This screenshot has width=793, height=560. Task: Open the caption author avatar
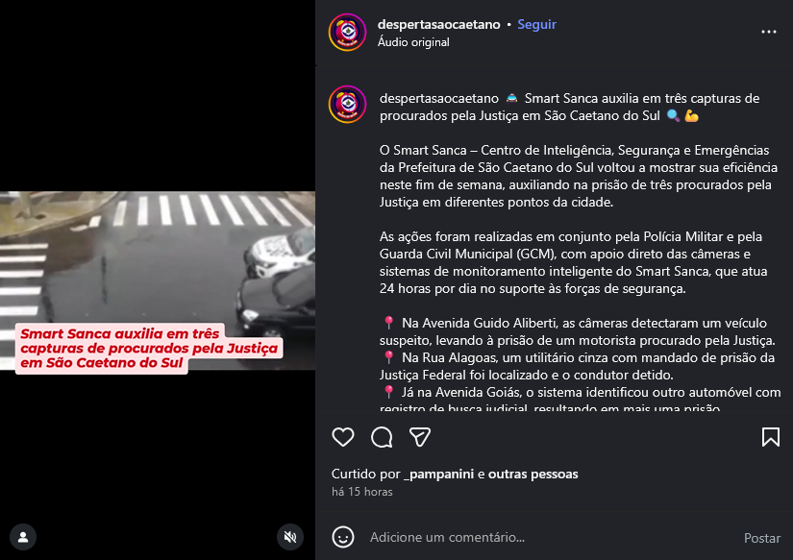tap(347, 104)
